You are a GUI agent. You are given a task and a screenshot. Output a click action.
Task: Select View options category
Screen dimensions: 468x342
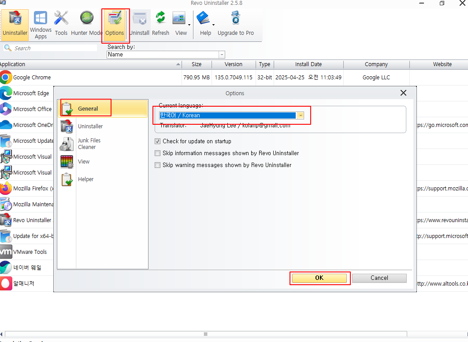[x=103, y=161]
